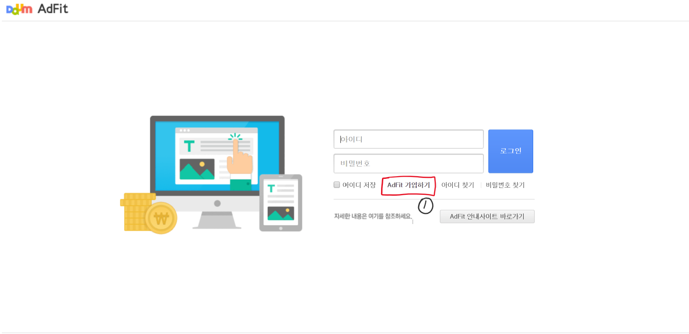689x334 pixels.
Task: Focus the 비밀번호 input field
Action: (408, 163)
